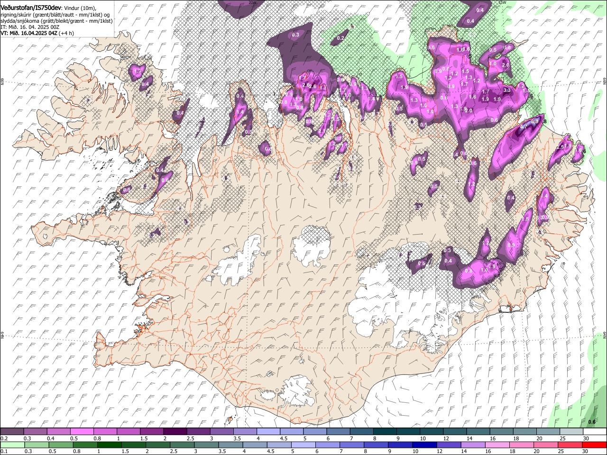Click the upper legend dark purple swatch labeled 2
Viewport: 607px width, 455px height.
click(x=175, y=431)
